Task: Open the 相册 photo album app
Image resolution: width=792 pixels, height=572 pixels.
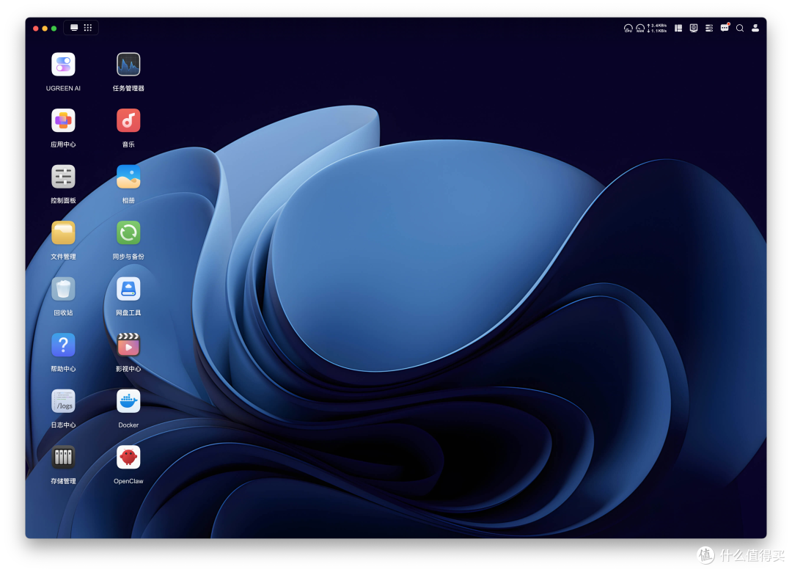Action: pos(128,177)
